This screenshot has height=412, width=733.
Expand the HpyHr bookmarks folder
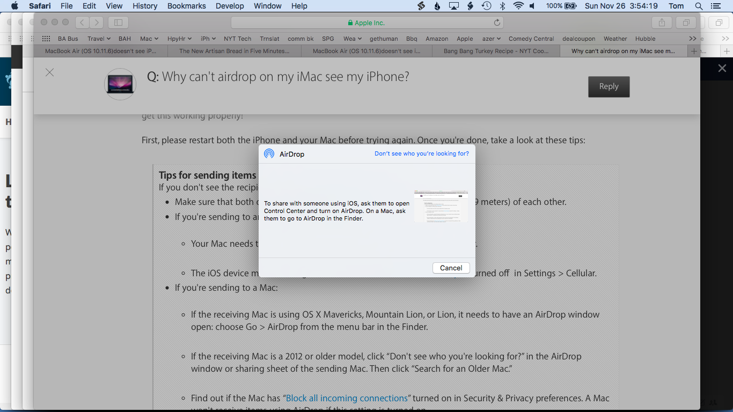tap(180, 39)
